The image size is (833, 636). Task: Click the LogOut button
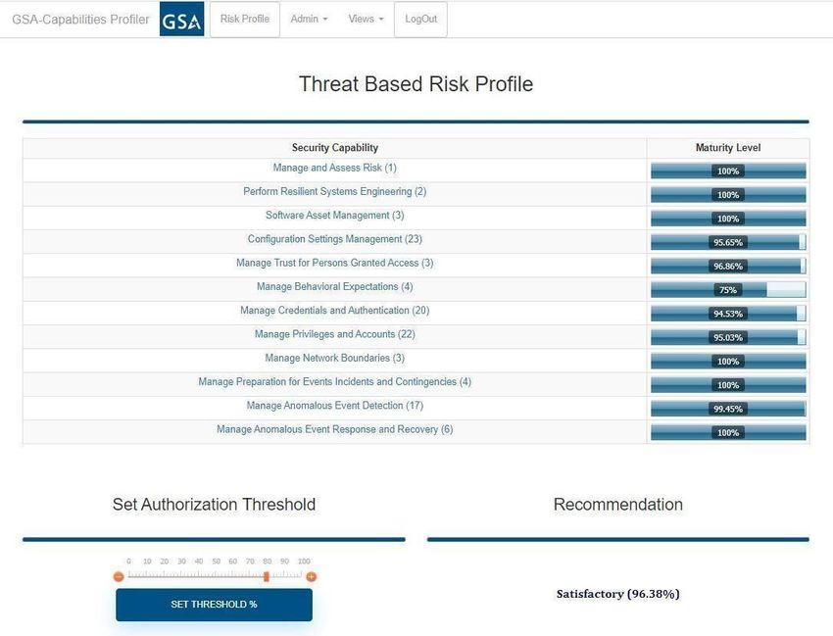[420, 20]
